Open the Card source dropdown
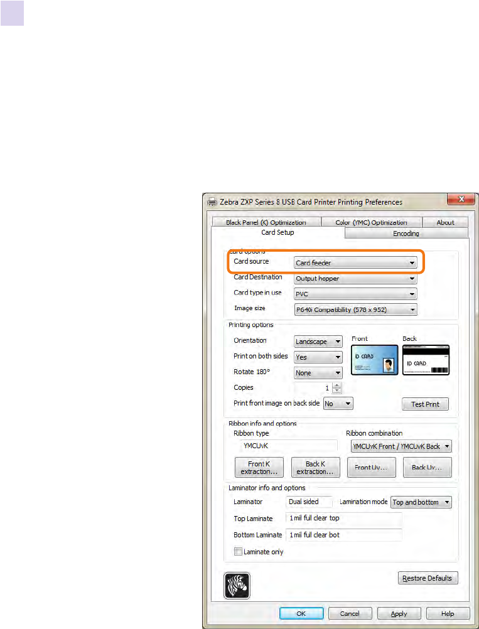 click(x=355, y=263)
